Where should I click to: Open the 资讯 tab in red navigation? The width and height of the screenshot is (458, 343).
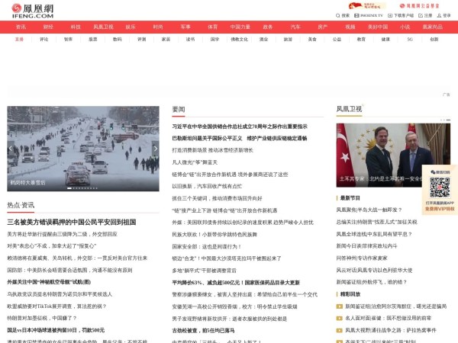pos(21,27)
